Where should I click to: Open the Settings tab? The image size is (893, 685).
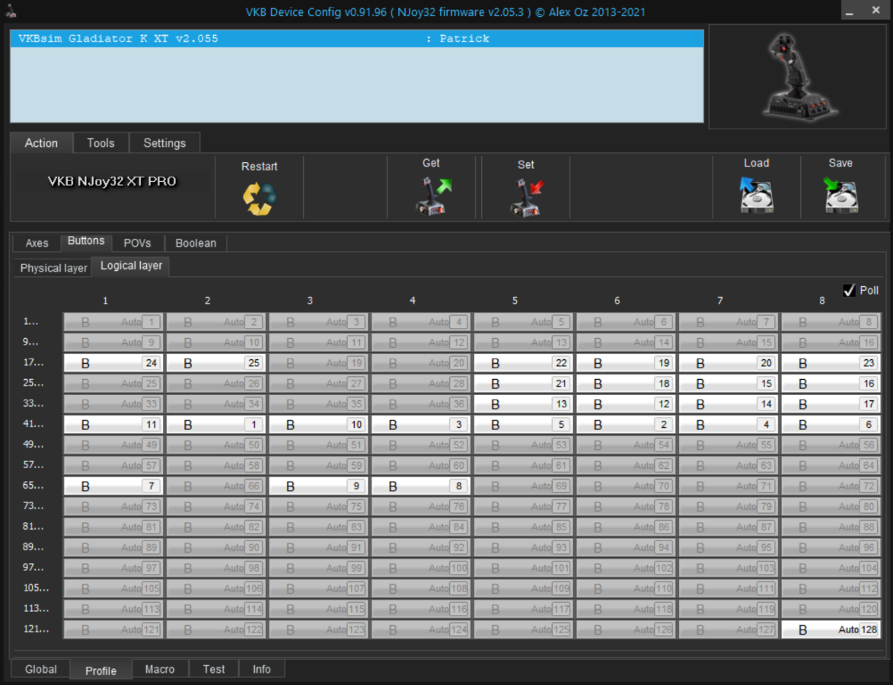coord(164,143)
